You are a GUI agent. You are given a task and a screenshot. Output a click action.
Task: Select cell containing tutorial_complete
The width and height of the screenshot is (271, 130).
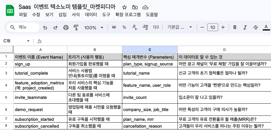pos(40,73)
